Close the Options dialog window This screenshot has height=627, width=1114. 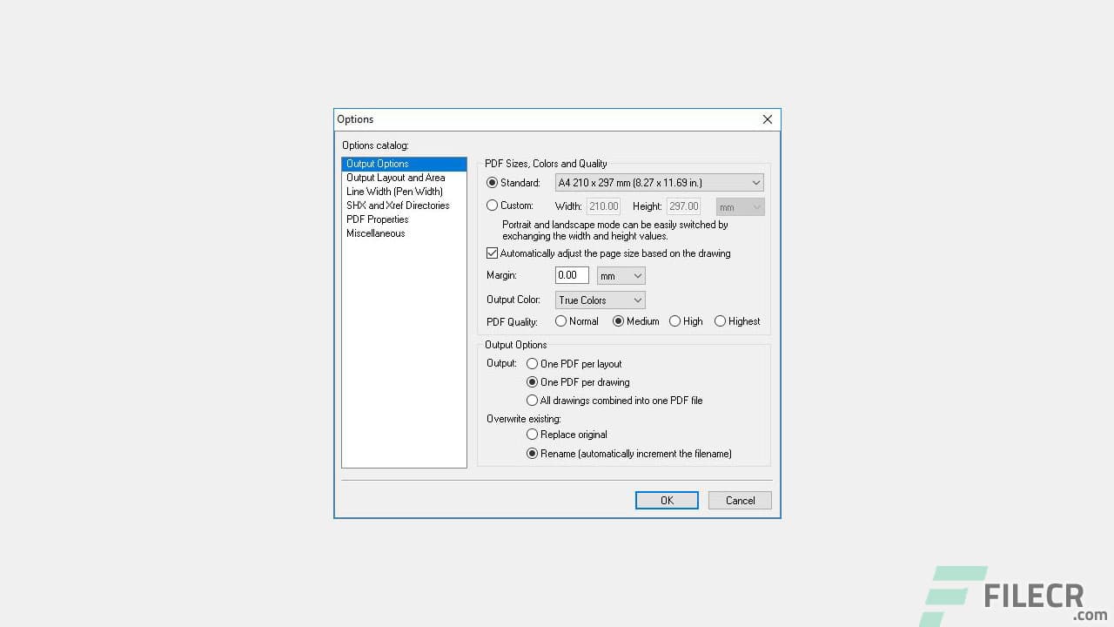coord(767,119)
